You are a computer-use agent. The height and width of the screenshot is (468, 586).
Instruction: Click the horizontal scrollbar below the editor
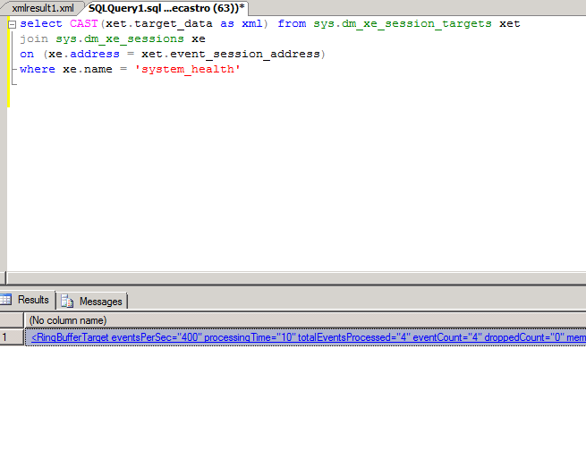pyautogui.click(x=297, y=278)
